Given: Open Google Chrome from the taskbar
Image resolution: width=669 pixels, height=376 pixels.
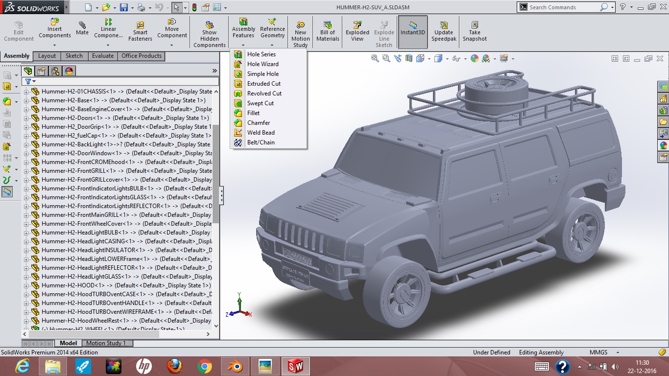Looking at the screenshot, I should click(x=205, y=366).
